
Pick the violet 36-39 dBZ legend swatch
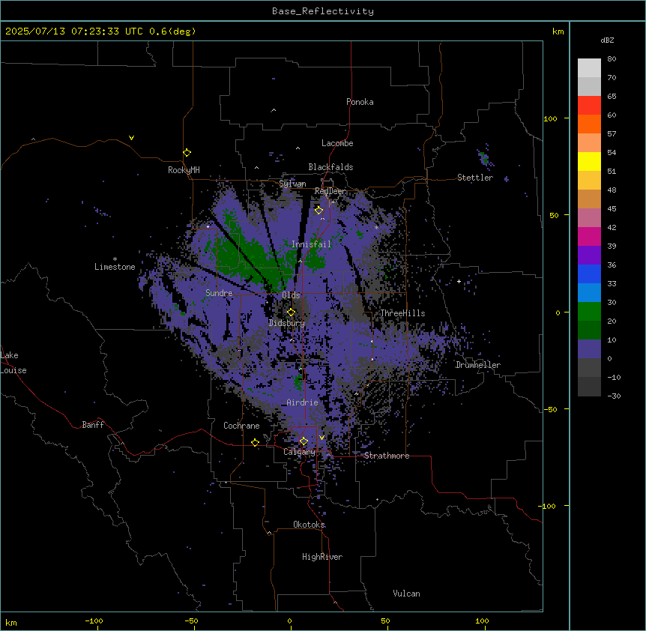(x=589, y=256)
